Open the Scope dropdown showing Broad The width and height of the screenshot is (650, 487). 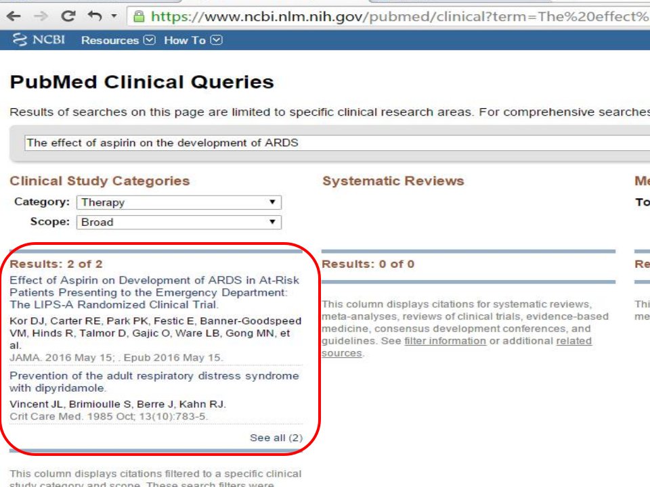[x=179, y=223]
